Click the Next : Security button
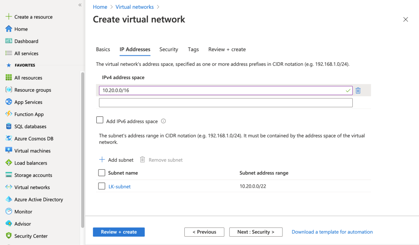This screenshot has height=245, width=419. click(x=256, y=232)
